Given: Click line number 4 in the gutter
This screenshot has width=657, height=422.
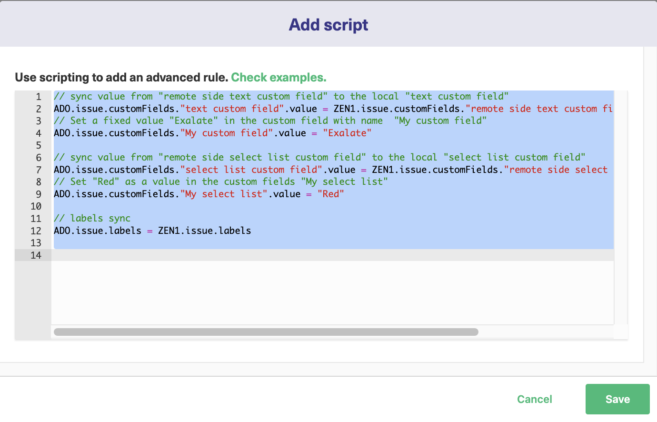Looking at the screenshot, I should pyautogui.click(x=39, y=133).
